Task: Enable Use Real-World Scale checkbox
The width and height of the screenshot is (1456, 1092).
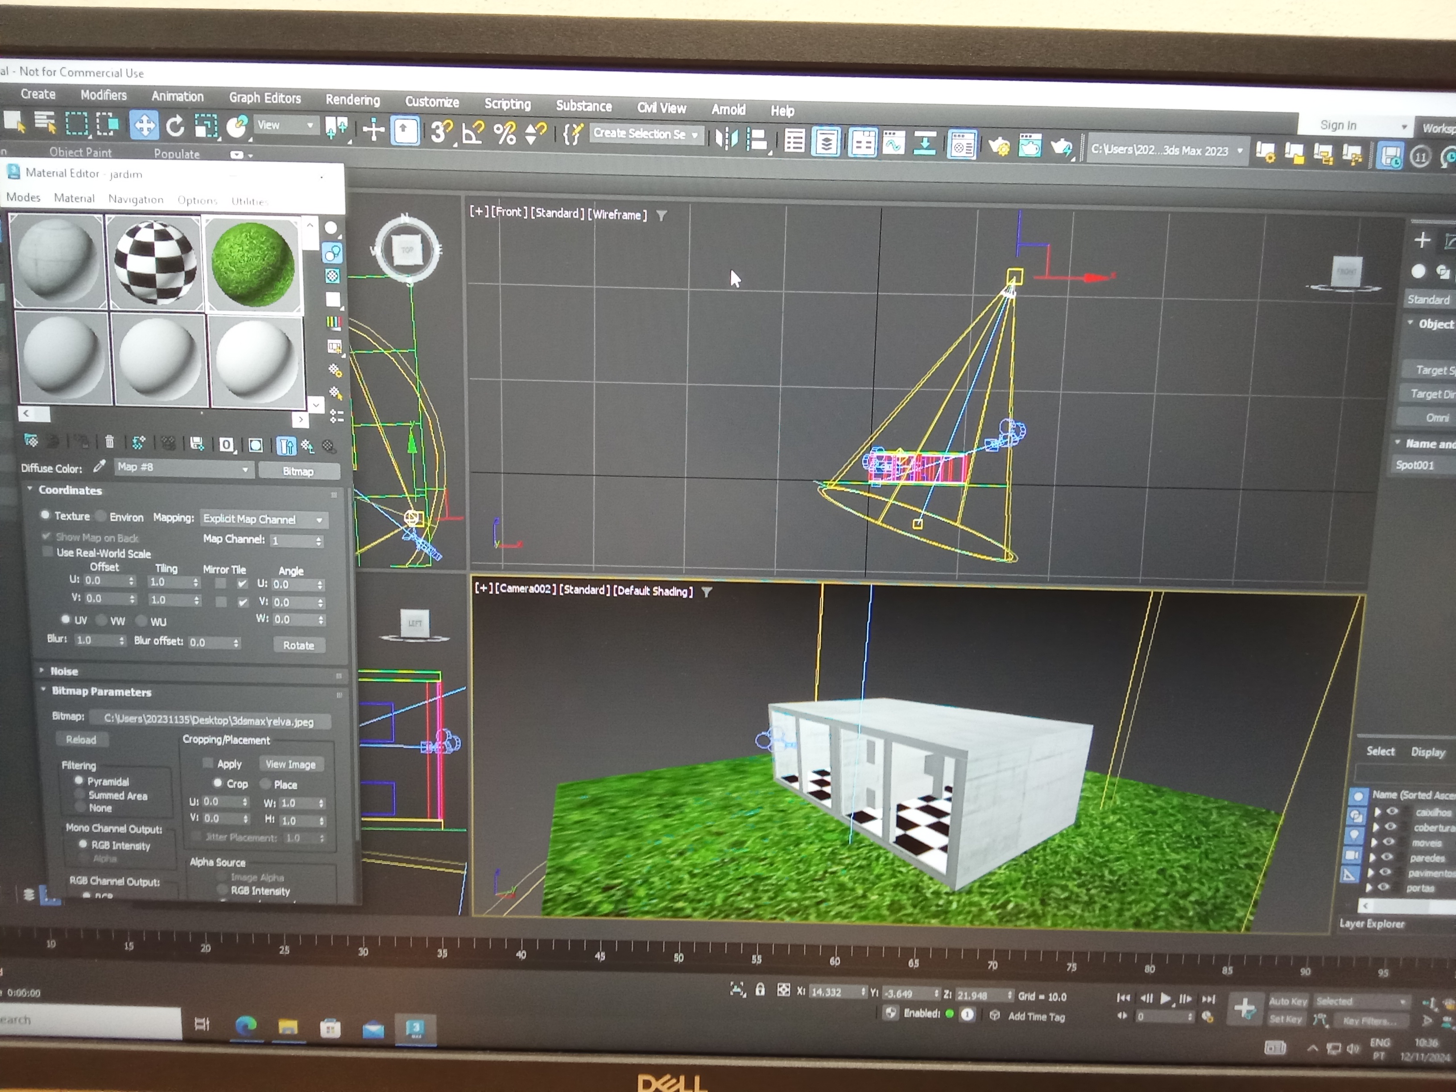Action: [x=47, y=552]
